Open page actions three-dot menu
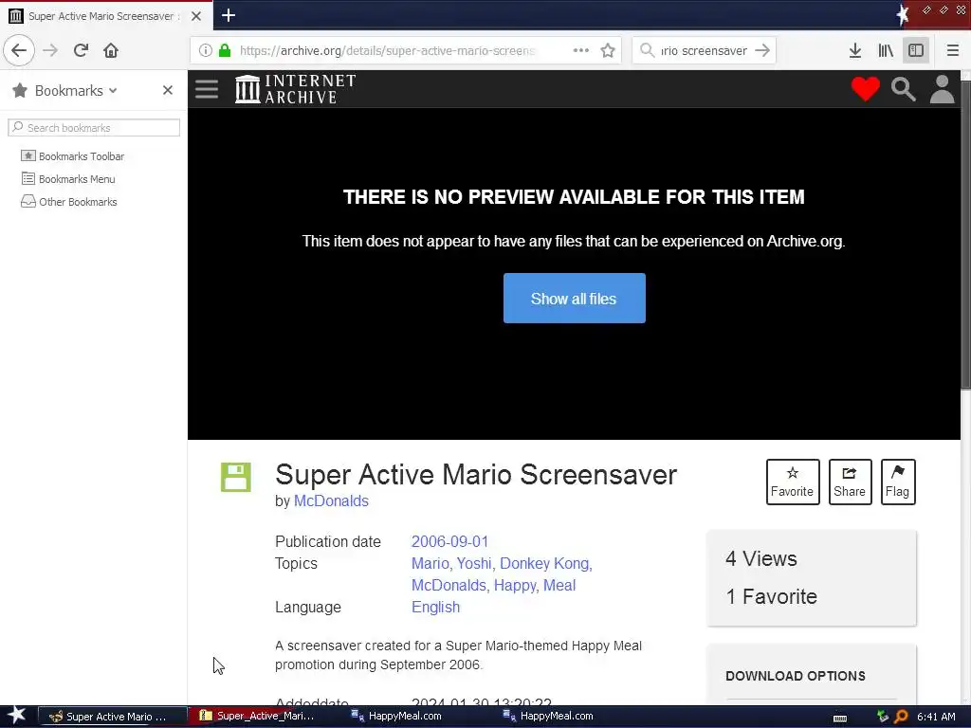Viewport: 971px width, 728px height. click(581, 50)
